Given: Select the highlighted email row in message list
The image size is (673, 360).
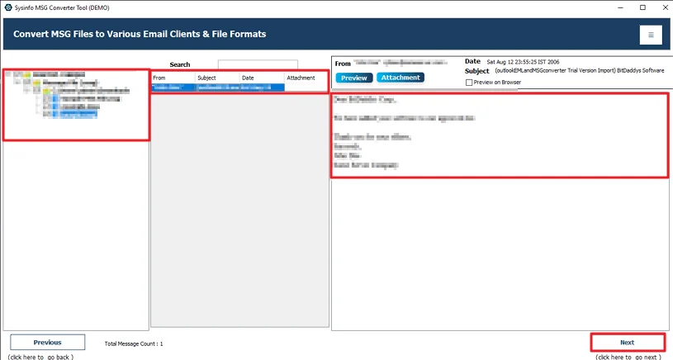Looking at the screenshot, I should (x=218, y=87).
